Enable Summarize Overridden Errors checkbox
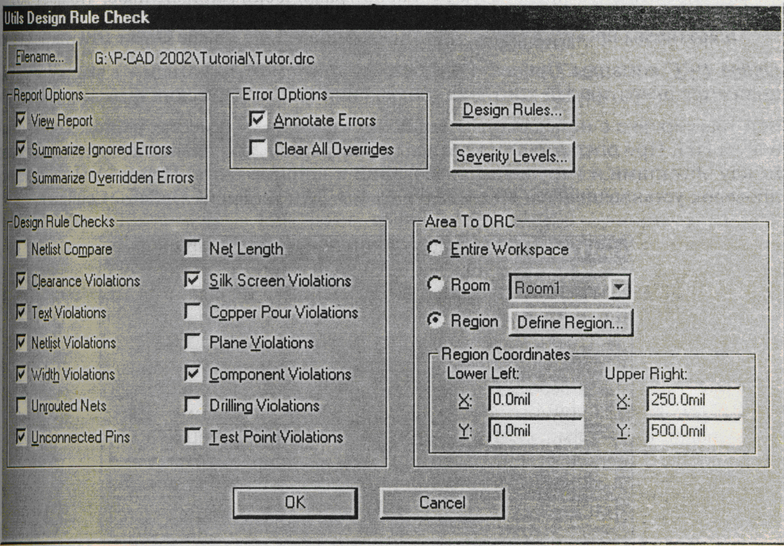 point(21,178)
